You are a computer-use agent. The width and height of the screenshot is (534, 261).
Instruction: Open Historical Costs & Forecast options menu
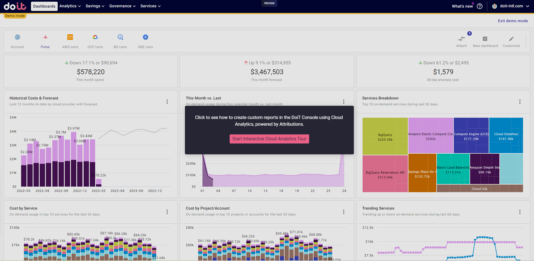pyautogui.click(x=167, y=102)
